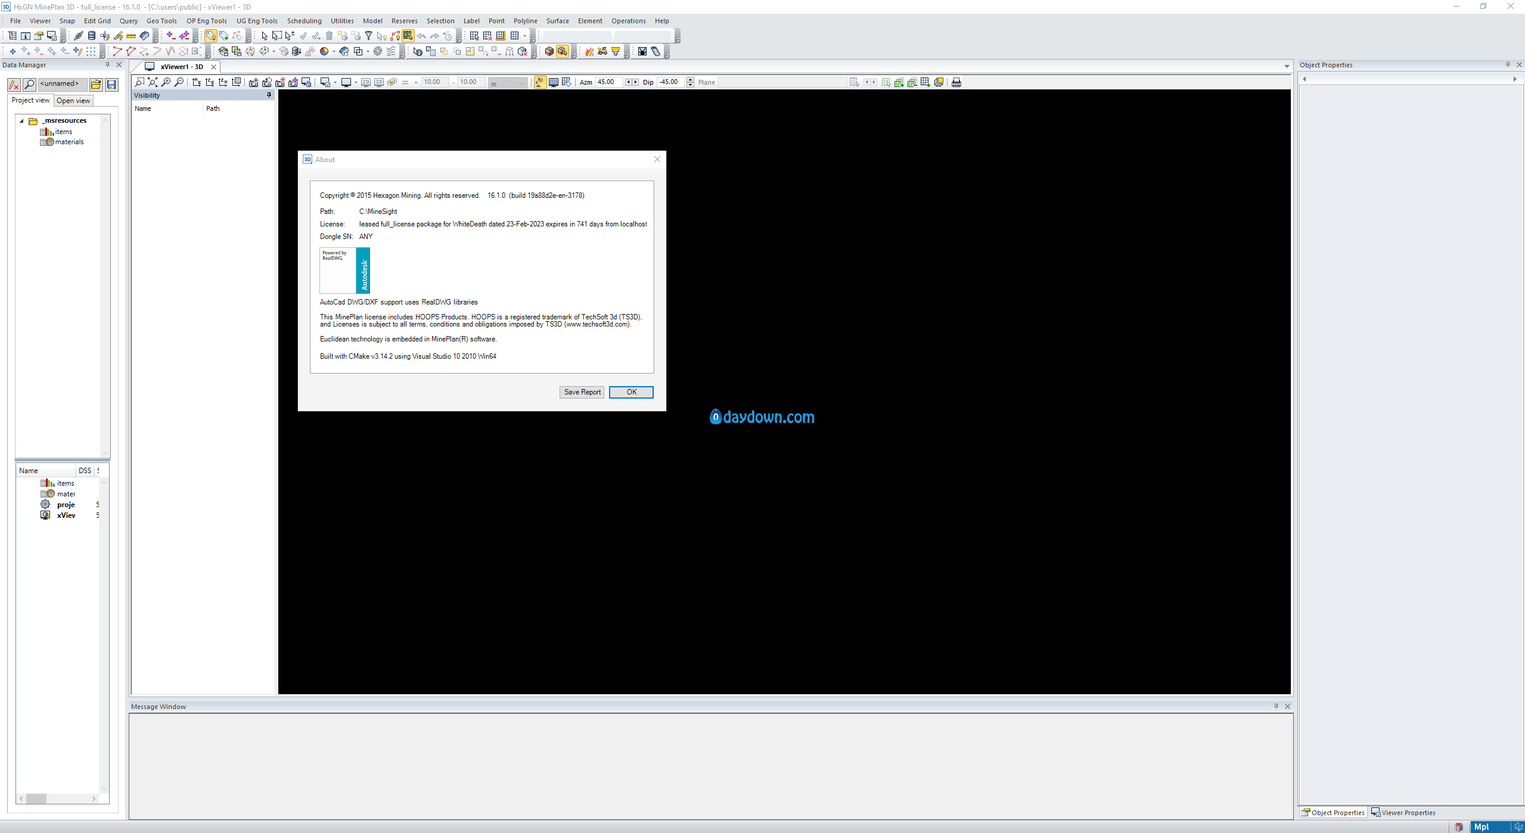1525x833 pixels.
Task: Click the open folder icon in Data Manager
Action: tap(96, 85)
